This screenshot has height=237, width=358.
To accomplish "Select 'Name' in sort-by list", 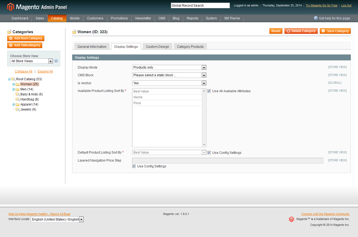I will coord(167,97).
